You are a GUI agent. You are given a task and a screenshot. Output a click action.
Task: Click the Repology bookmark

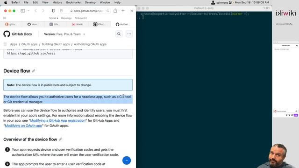coord(66,18)
